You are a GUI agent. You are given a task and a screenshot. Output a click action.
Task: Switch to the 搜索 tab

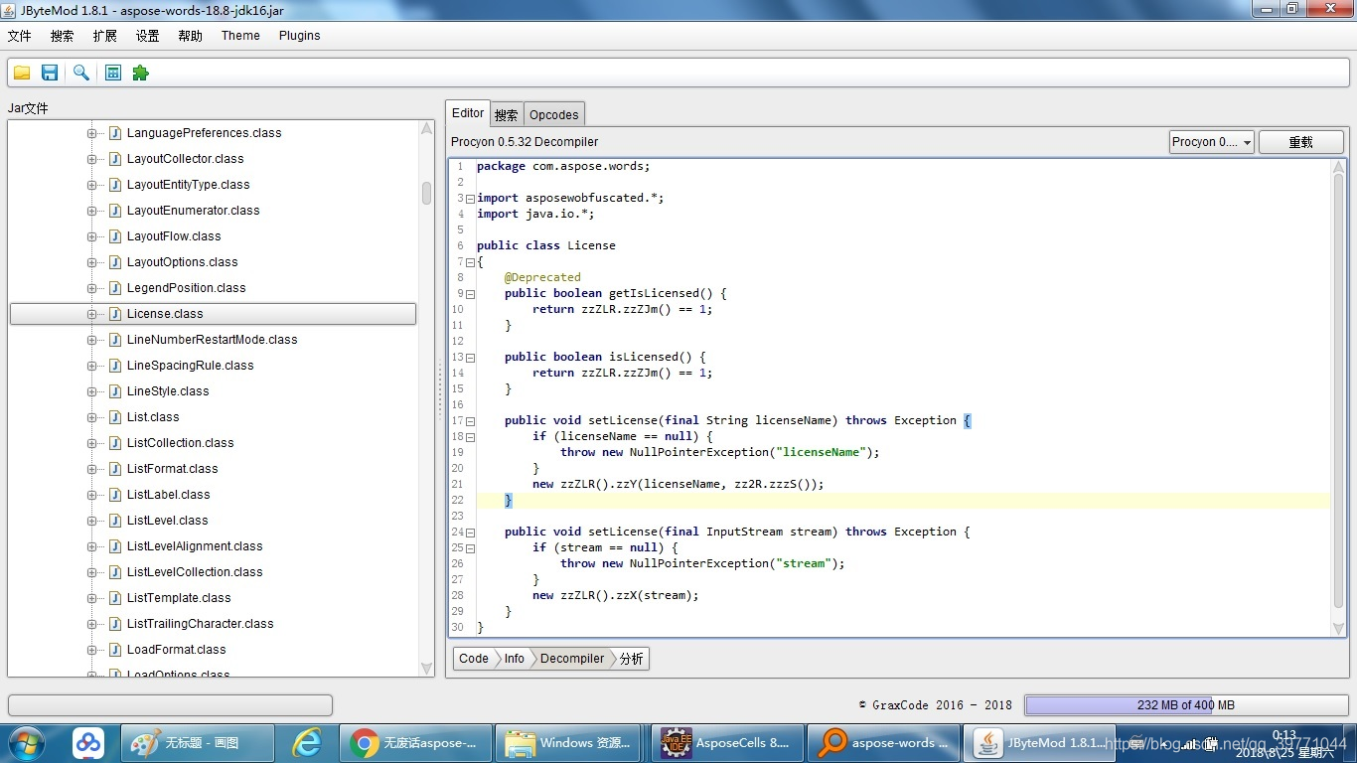point(507,115)
